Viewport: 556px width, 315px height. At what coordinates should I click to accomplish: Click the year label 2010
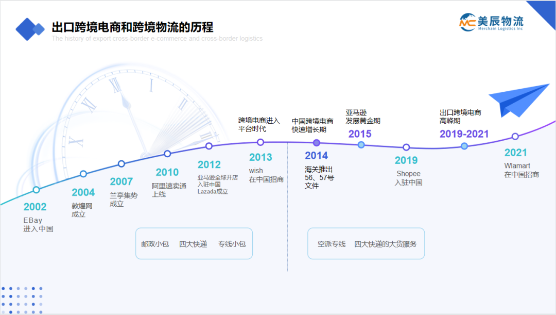167,172
